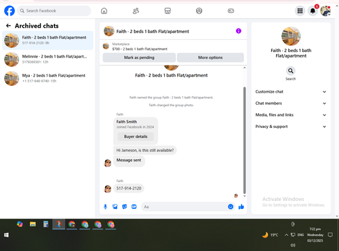Click the Buyer details button
The image size is (339, 251).
(x=136, y=137)
